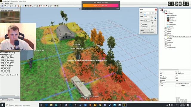
Task: Switch to the Terrain tab at bottom
Action: (11, 100)
